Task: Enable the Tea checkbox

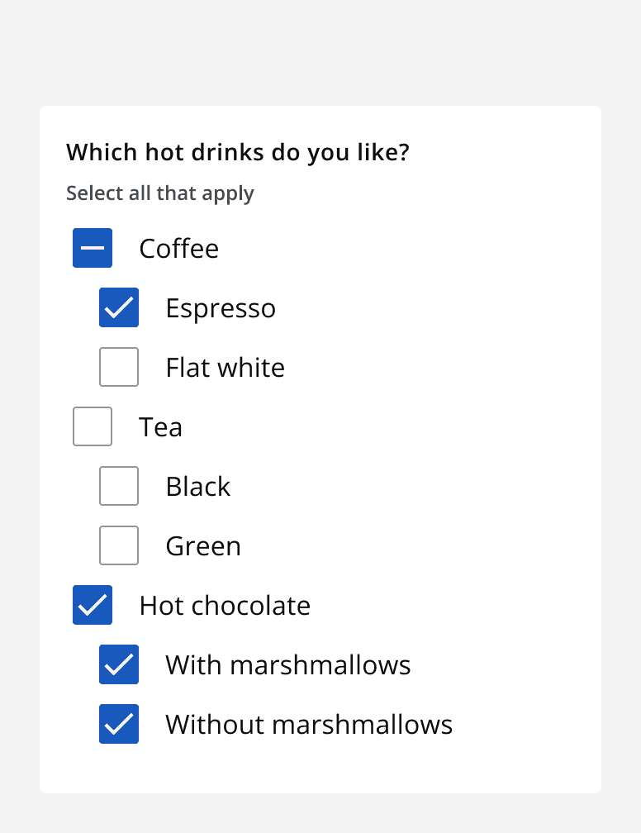Action: 93,426
